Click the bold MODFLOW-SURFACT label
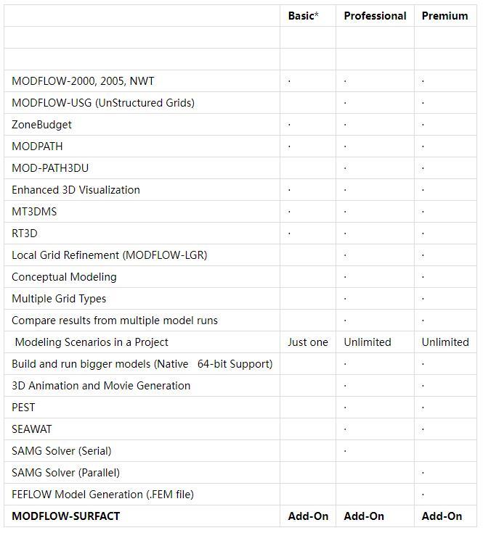 click(65, 516)
